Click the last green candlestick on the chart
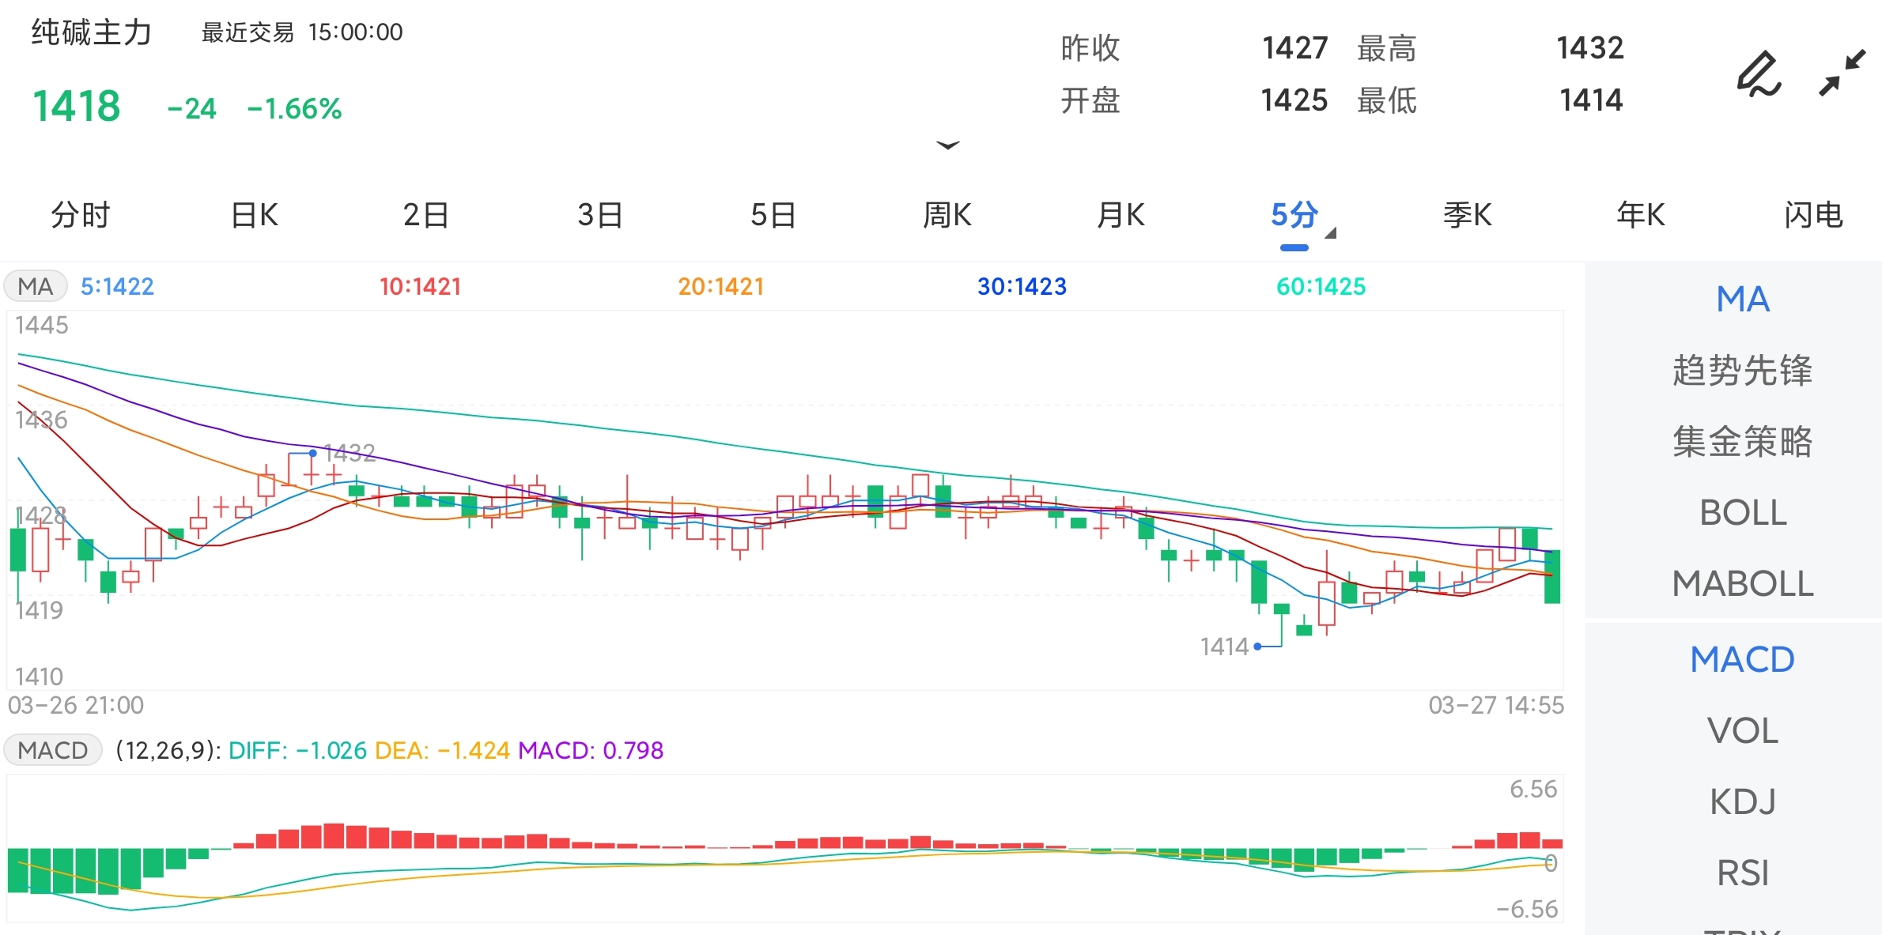This screenshot has height=935, width=1882. (1552, 577)
